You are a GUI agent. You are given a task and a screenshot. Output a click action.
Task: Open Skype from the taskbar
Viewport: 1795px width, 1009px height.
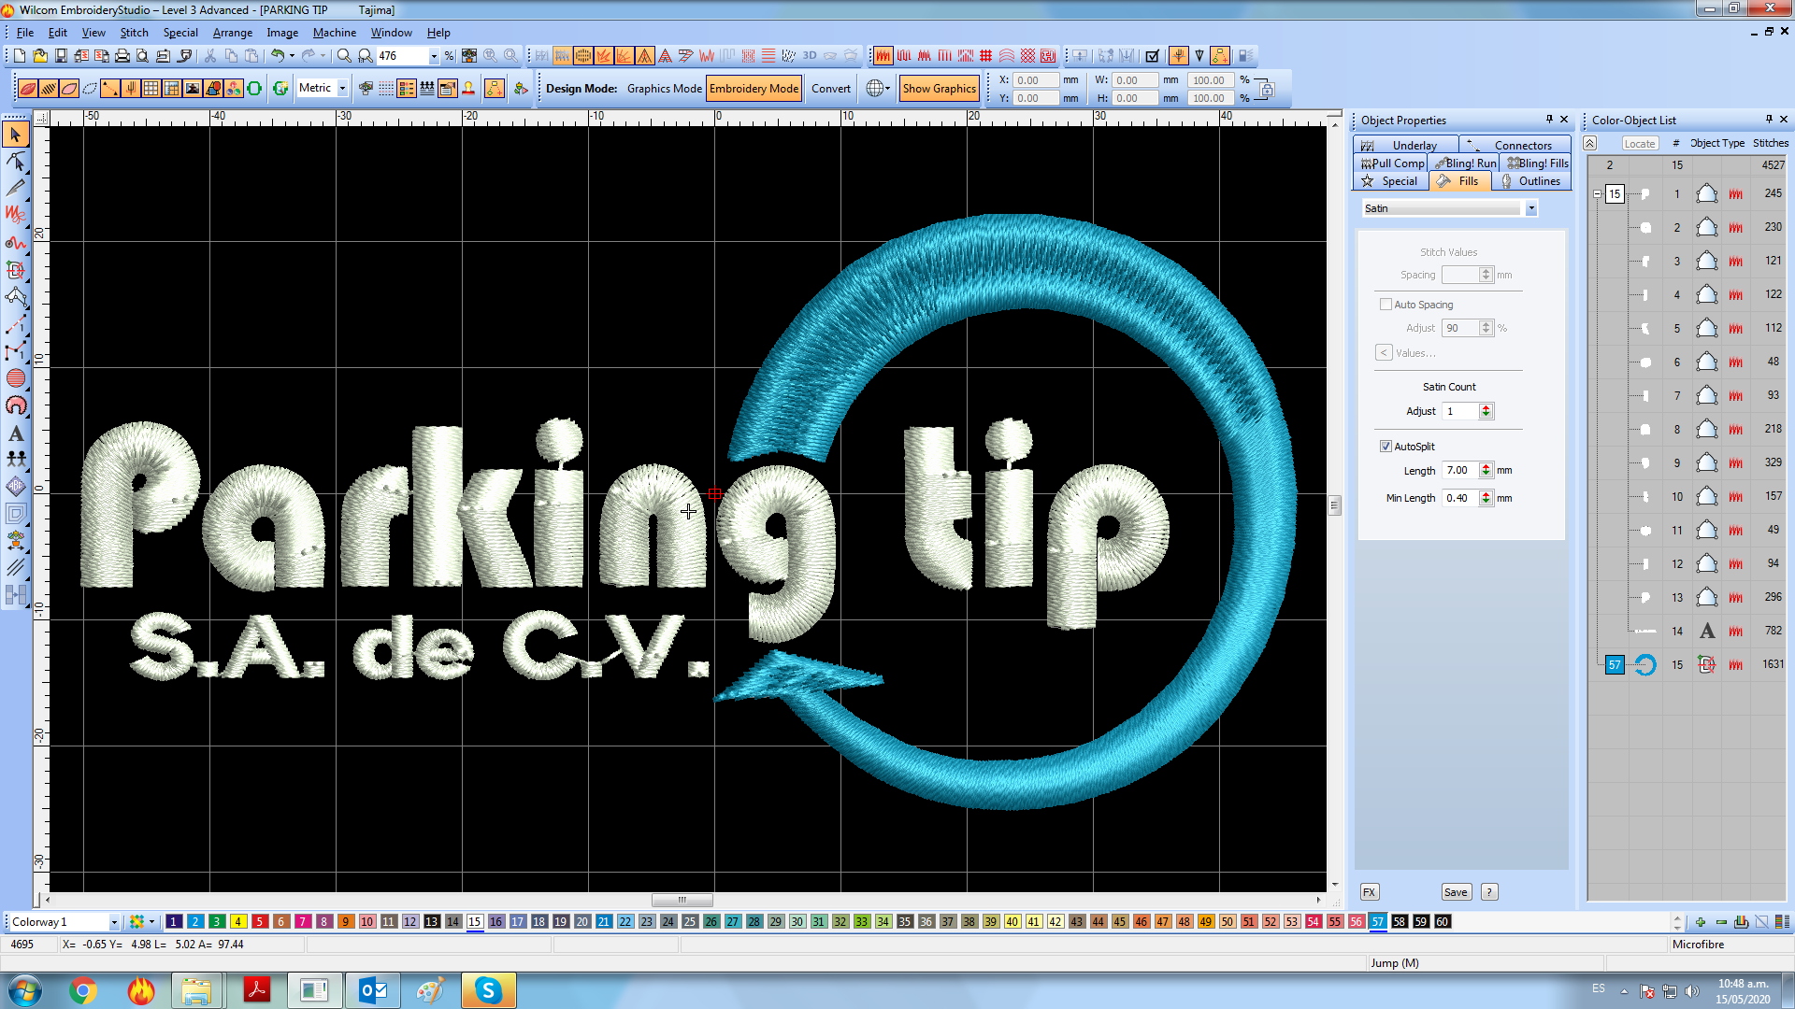point(488,990)
